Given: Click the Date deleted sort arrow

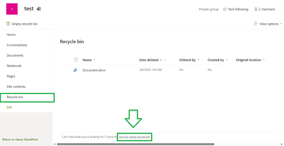Looking at the screenshot, I should pos(161,60).
